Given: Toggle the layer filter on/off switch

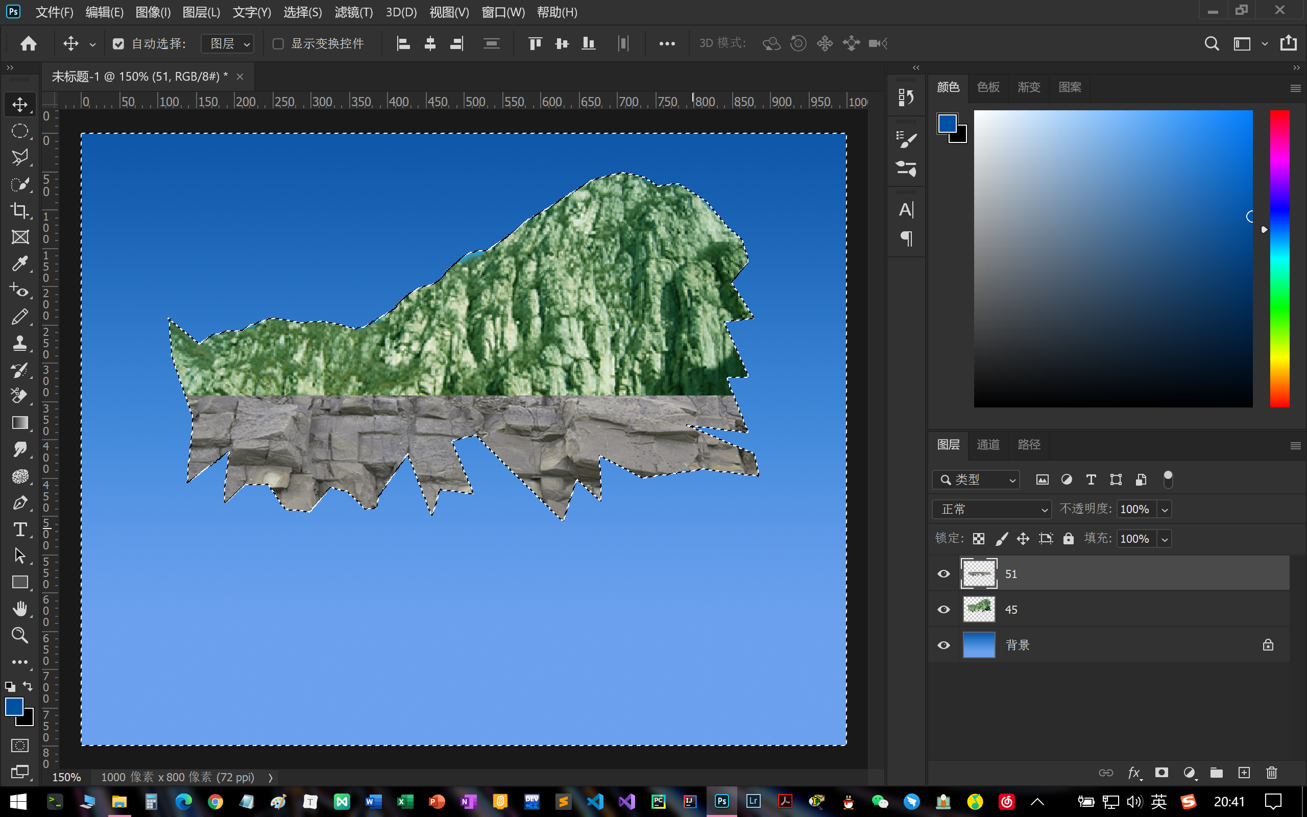Looking at the screenshot, I should (1168, 479).
